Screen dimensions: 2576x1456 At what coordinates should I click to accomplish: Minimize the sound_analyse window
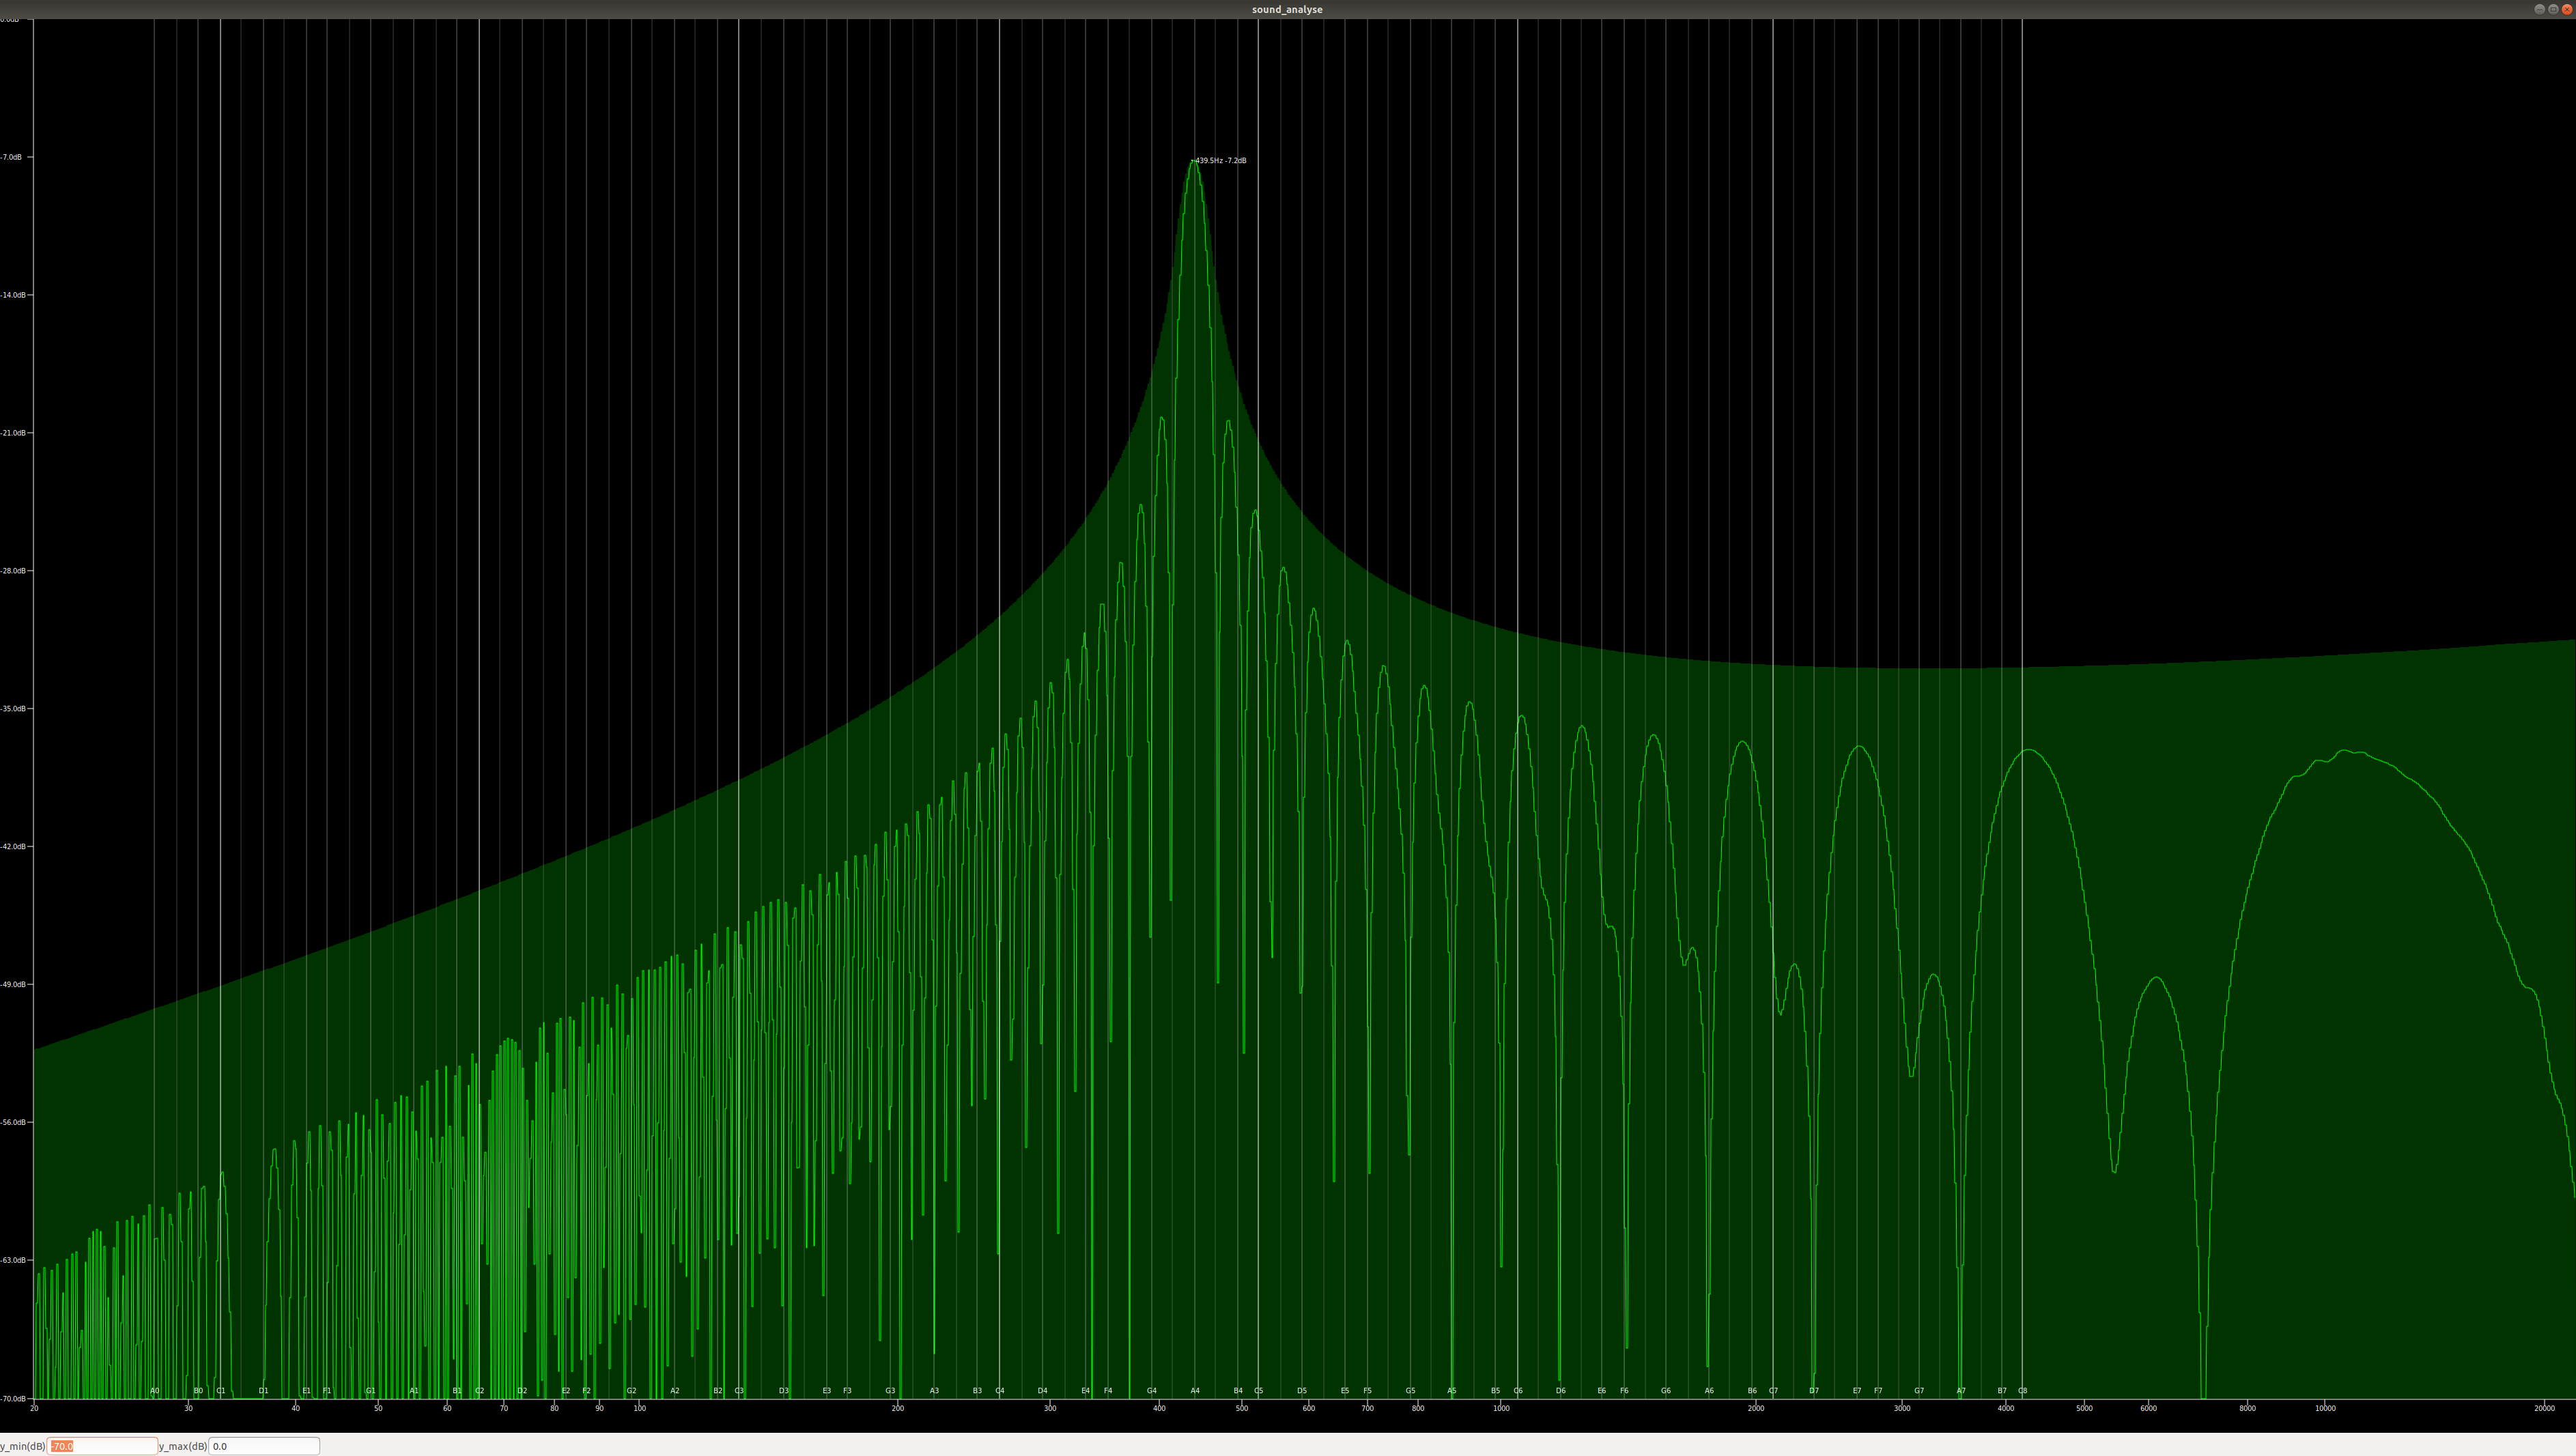click(2539, 9)
